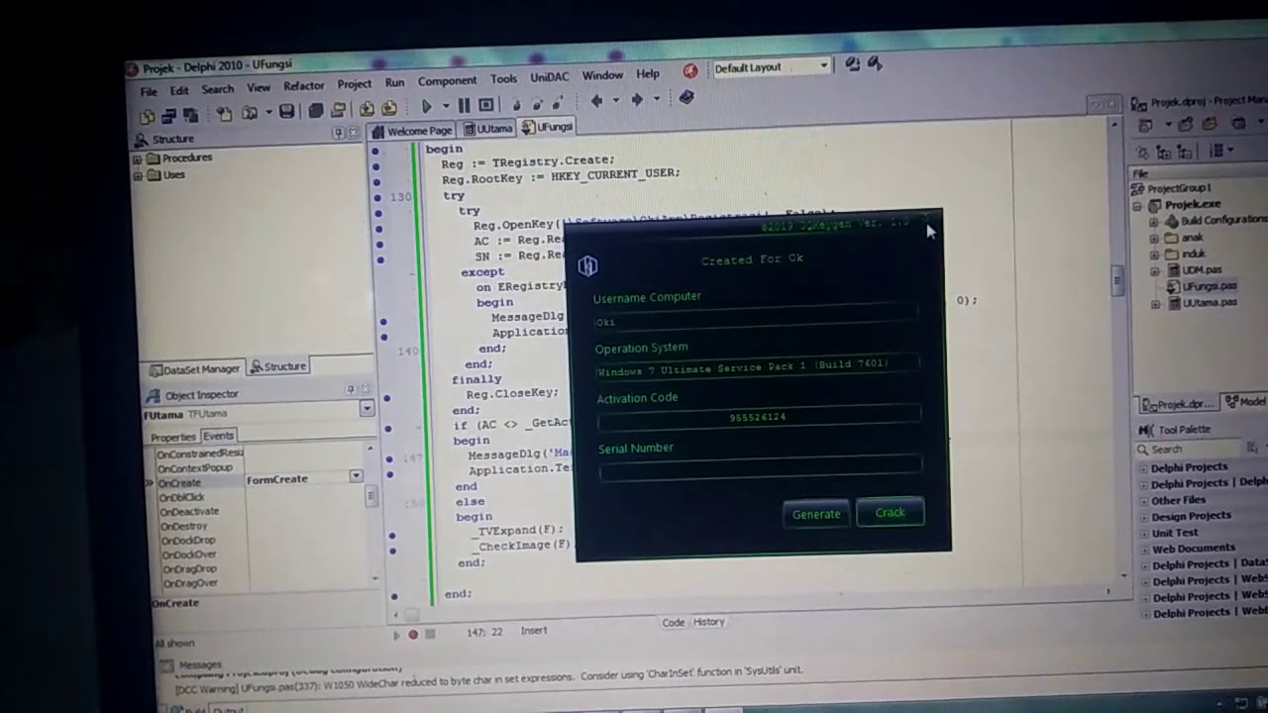The width and height of the screenshot is (1268, 713).
Task: Open the File menu
Action: pyautogui.click(x=149, y=92)
